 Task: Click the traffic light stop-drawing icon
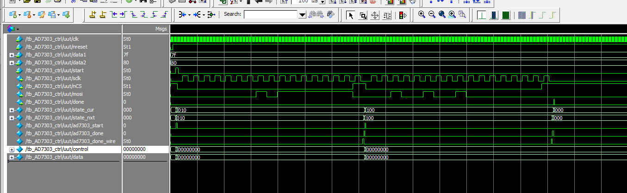[403, 15]
